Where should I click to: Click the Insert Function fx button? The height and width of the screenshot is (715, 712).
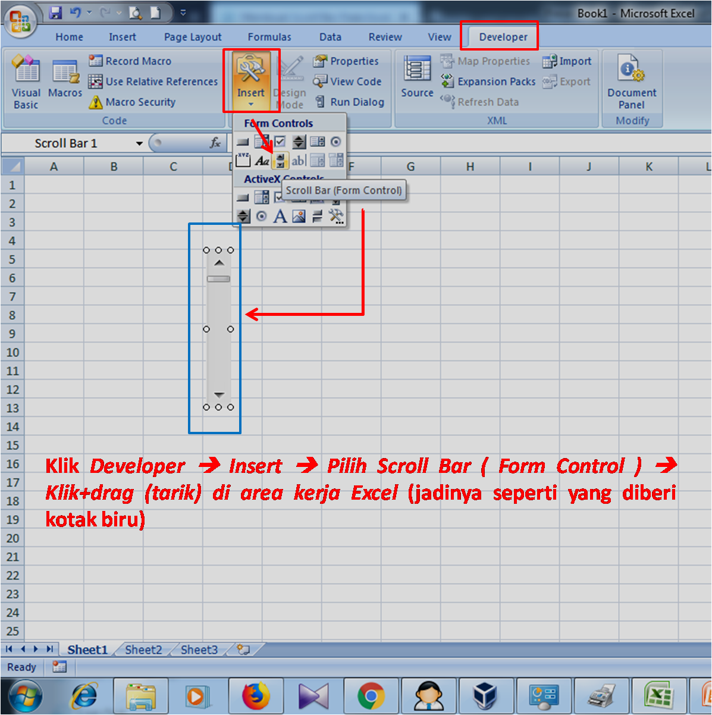tap(215, 143)
